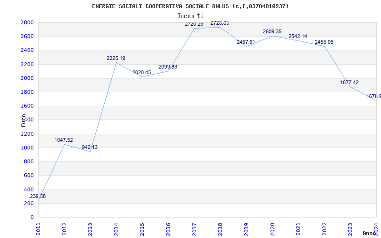This screenshot has width=381, height=238.
Task: Click the data label 2728.65
Action: click(220, 23)
